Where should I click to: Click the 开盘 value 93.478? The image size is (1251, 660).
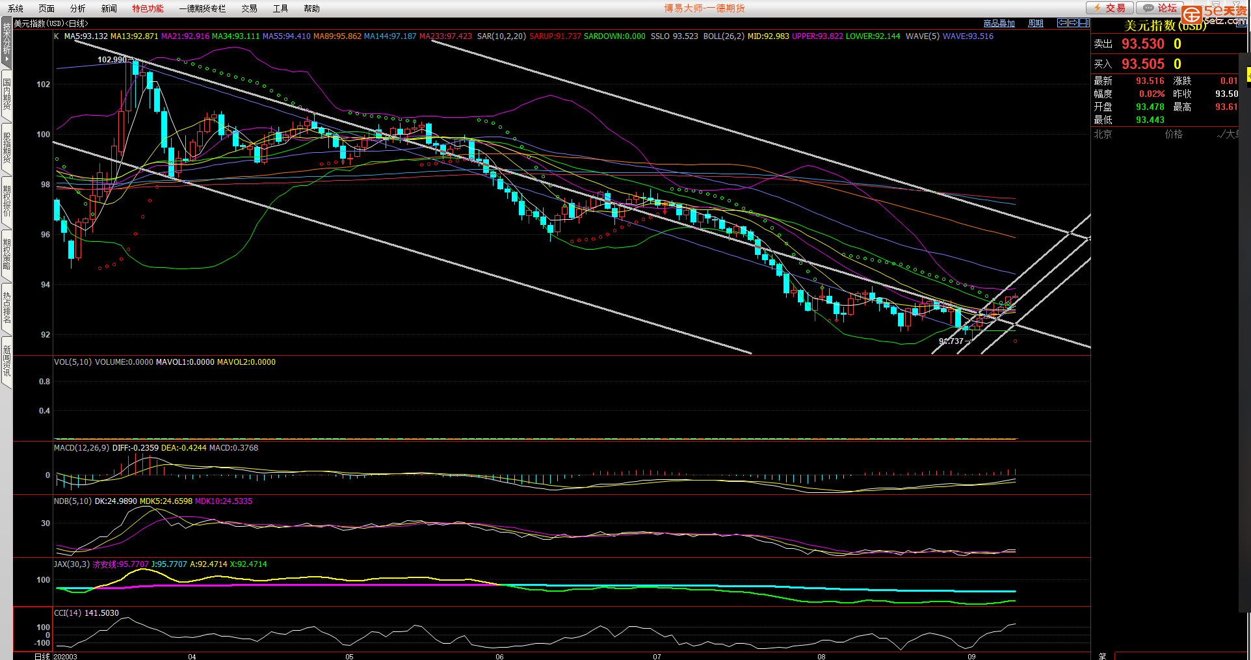pyautogui.click(x=1150, y=107)
